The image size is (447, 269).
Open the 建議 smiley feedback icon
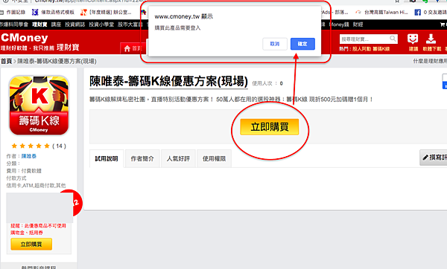click(413, 42)
